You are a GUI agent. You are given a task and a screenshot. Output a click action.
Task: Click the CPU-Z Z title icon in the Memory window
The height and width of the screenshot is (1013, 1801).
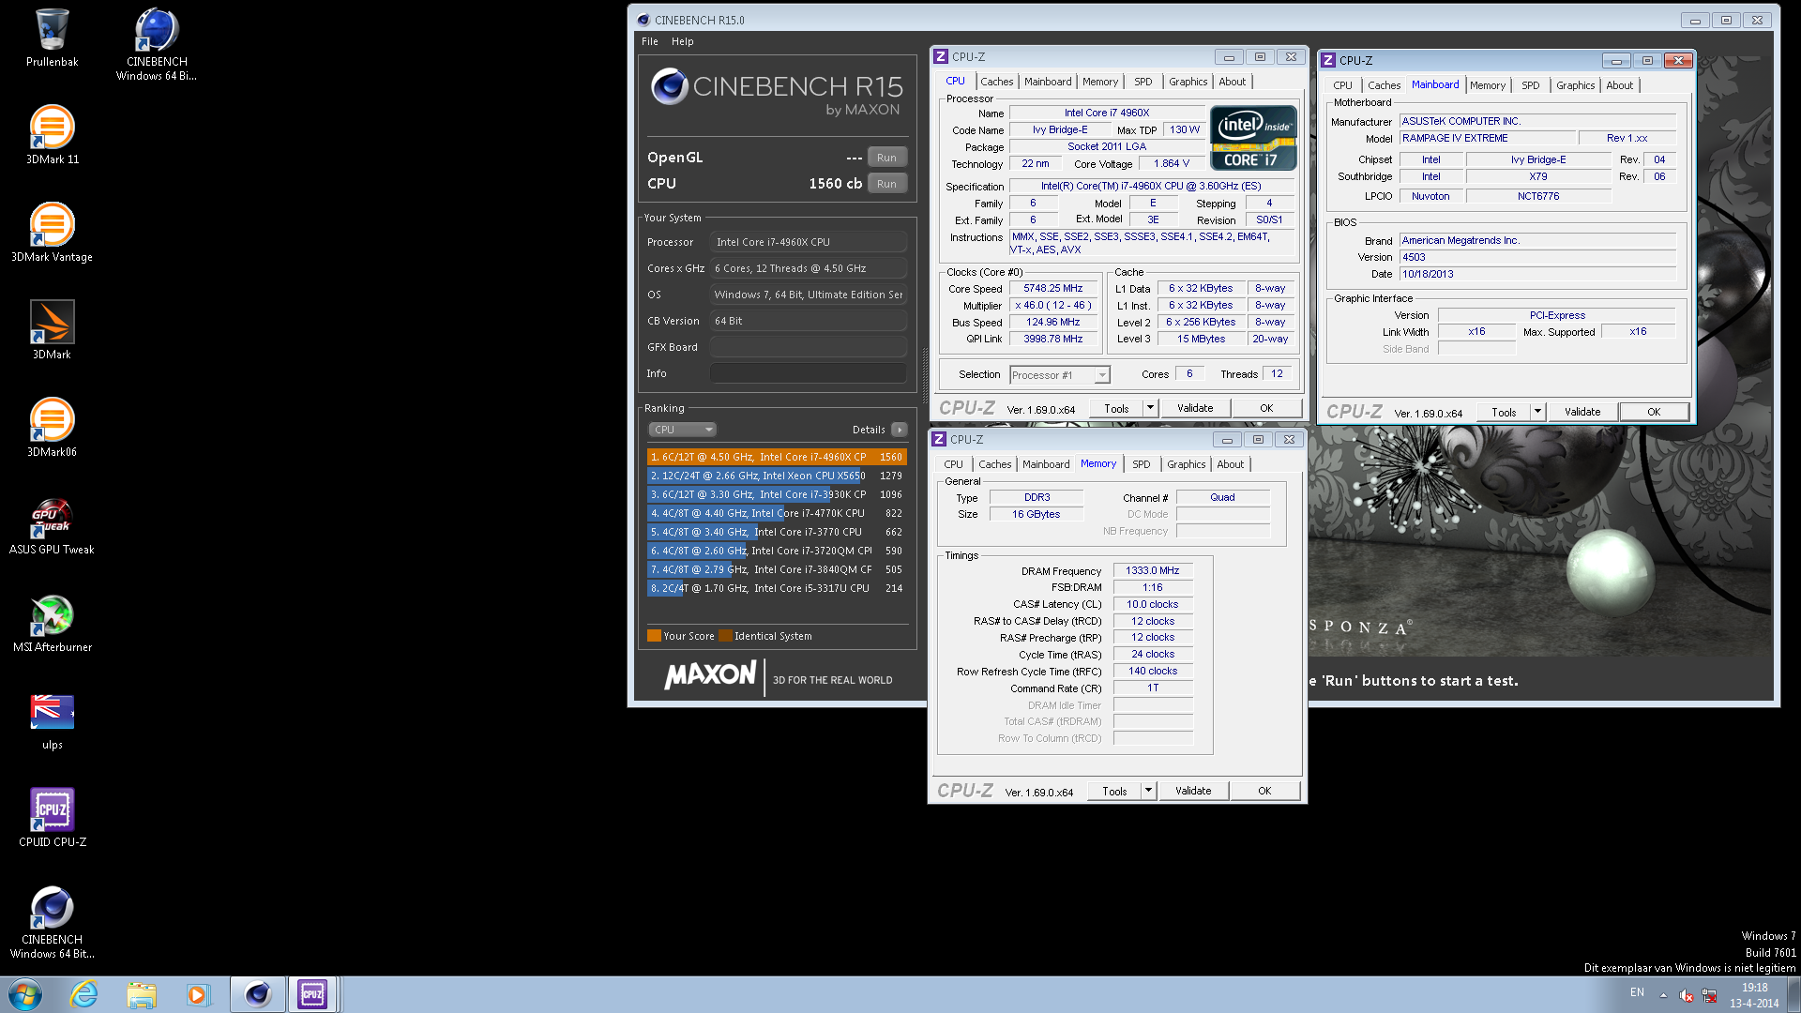(x=939, y=439)
